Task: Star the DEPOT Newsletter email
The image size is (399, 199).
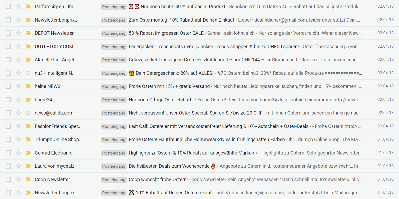Action: tap(18, 33)
